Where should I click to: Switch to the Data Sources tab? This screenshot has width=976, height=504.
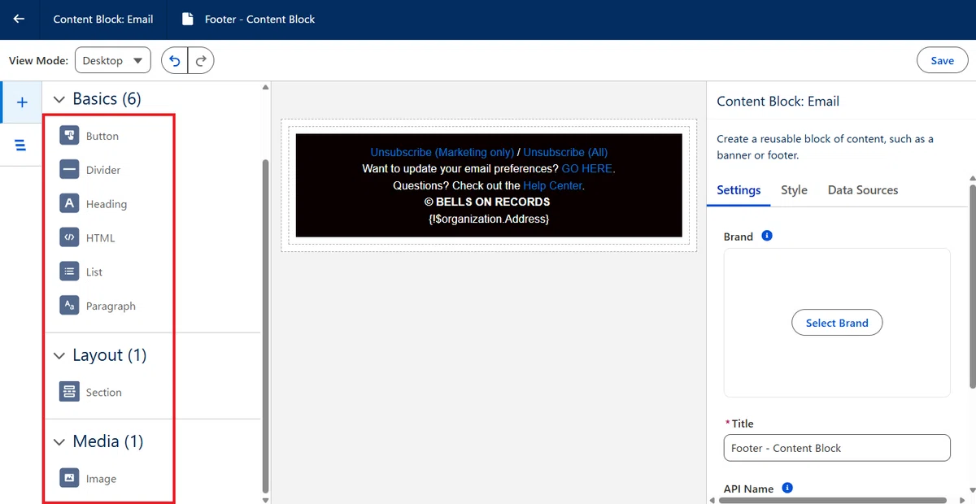pos(863,189)
